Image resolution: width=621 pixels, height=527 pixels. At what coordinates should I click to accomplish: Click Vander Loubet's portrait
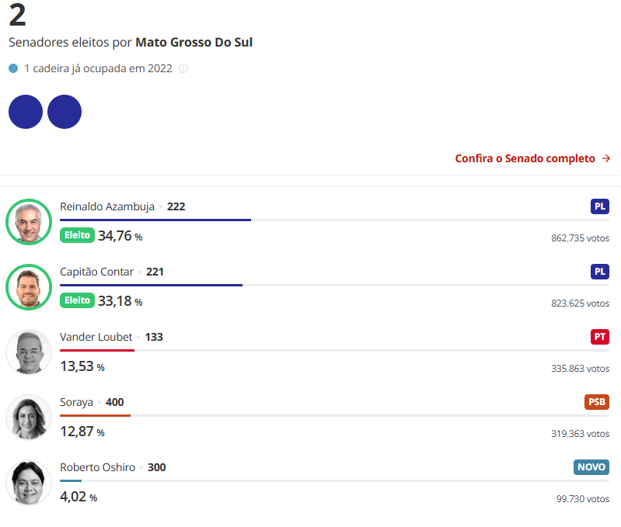[x=29, y=352]
